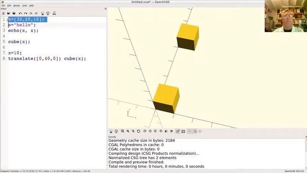Click the Undo arrow in editor toolbar
Screen dimensions: 307x173
coord(20,13)
